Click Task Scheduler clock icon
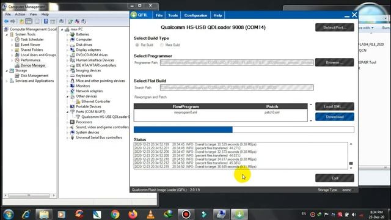This screenshot has height=220, width=391. 17,39
